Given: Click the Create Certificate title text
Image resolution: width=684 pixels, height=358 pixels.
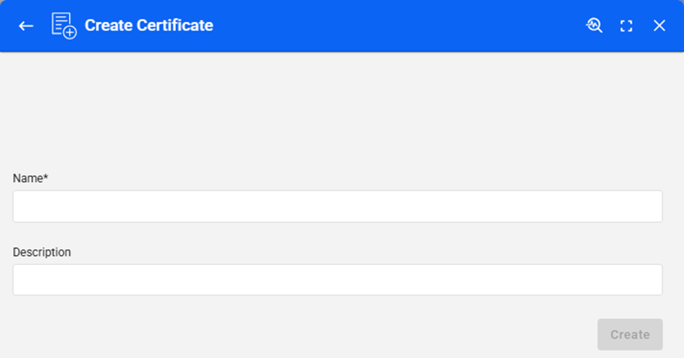Looking at the screenshot, I should [148, 26].
